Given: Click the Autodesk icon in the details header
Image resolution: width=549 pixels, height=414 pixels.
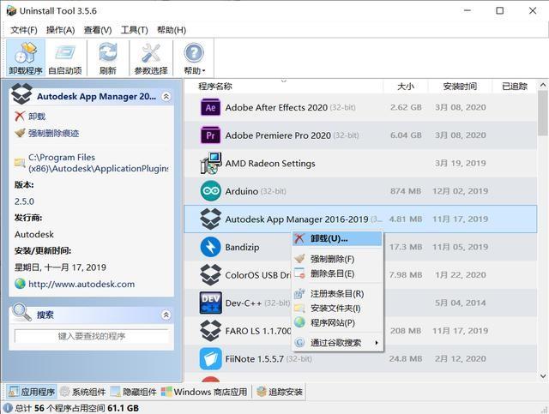Looking at the screenshot, I should [x=21, y=93].
